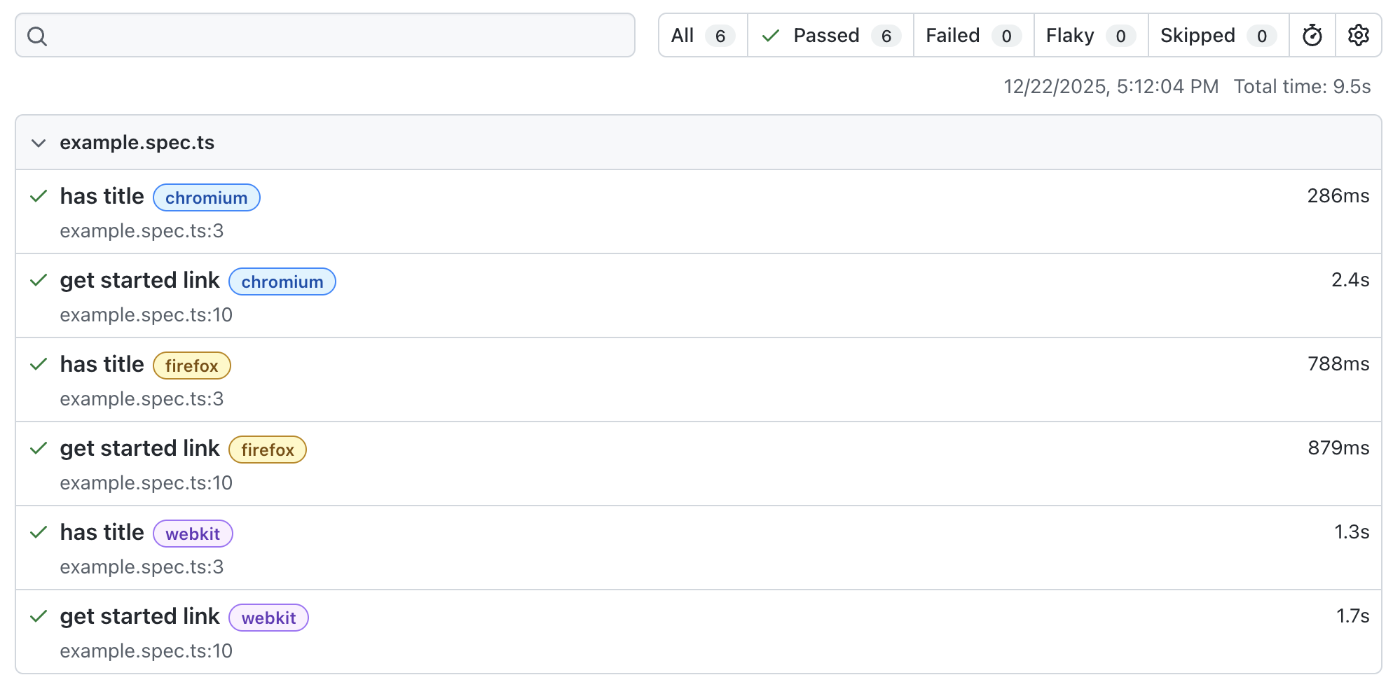Open firefox has title test
Image resolution: width=1400 pixels, height=689 pixels.
102,365
